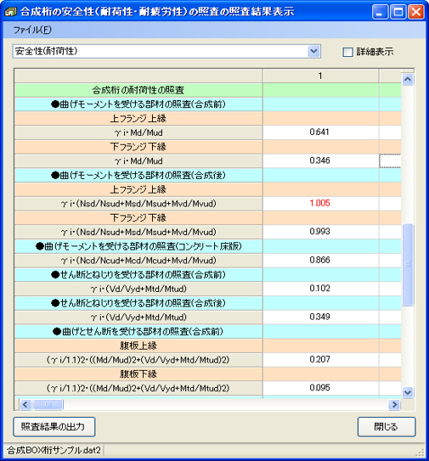Maximize the 照査結果表示 window
The image size is (429, 461).
(x=398, y=13)
